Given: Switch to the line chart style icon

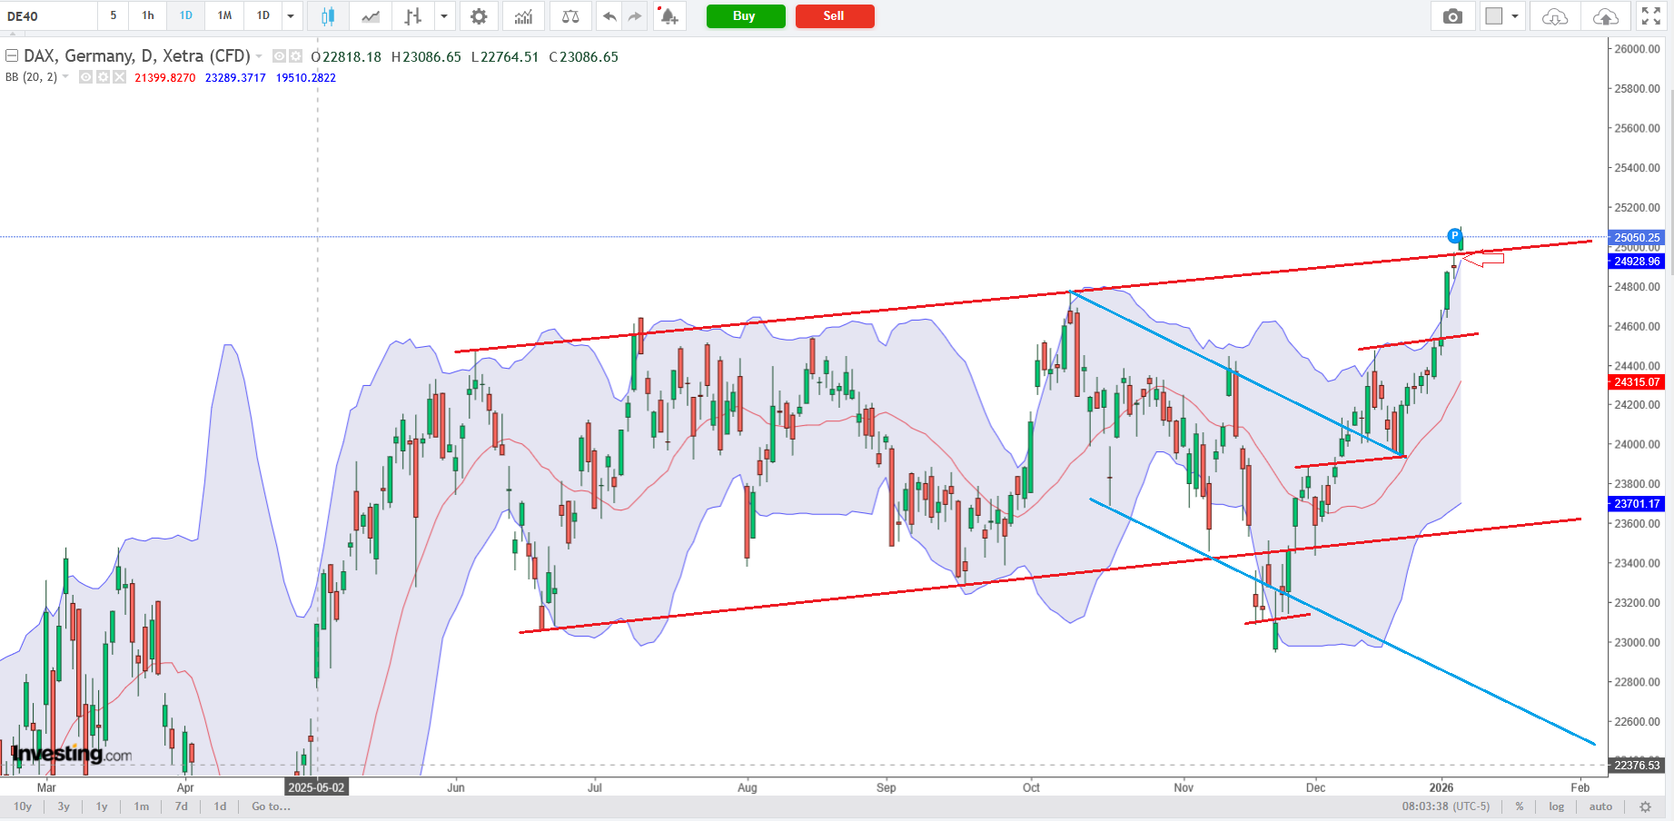Looking at the screenshot, I should pos(371,16).
